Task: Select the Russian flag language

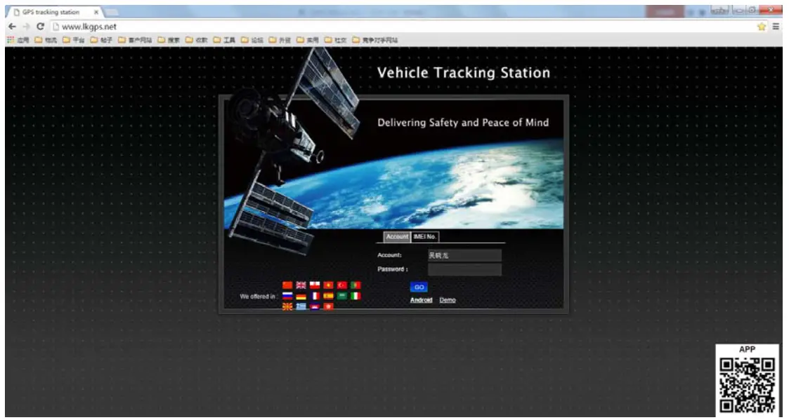Action: point(287,297)
